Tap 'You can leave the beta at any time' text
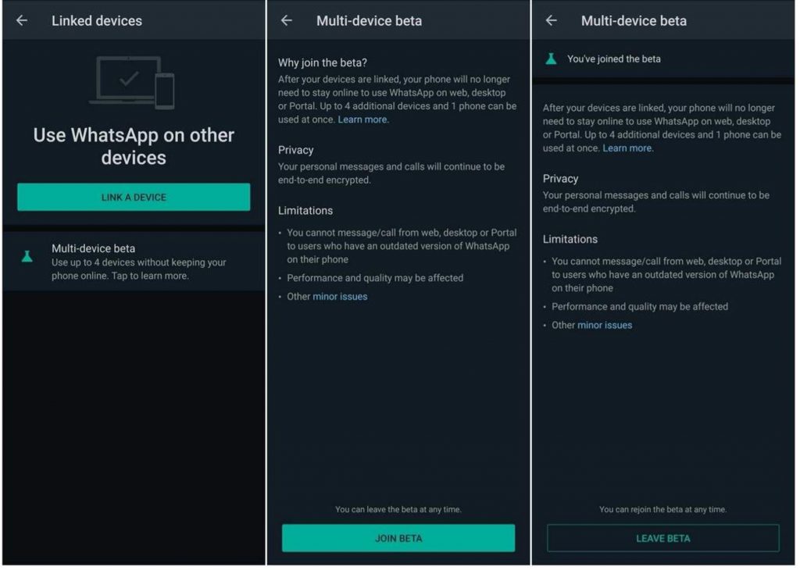Screen dimensions: 800x570 tap(398, 509)
